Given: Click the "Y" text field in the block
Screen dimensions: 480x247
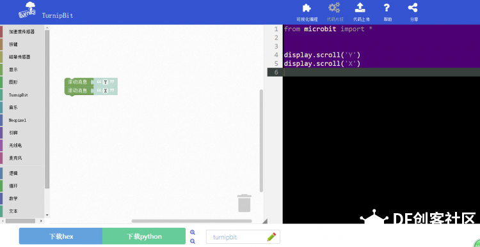Looking at the screenshot, I should click(x=106, y=82).
